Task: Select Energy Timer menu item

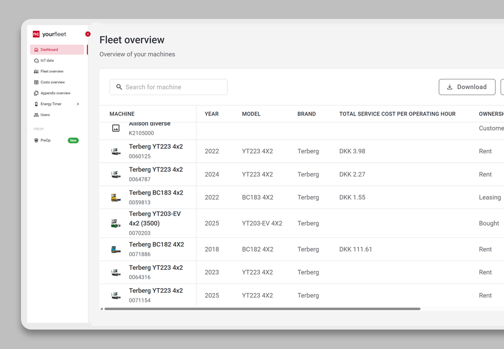Action: pos(51,104)
